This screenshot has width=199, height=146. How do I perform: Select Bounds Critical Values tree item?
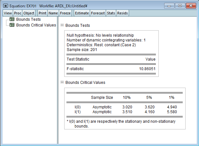[x=36, y=25]
